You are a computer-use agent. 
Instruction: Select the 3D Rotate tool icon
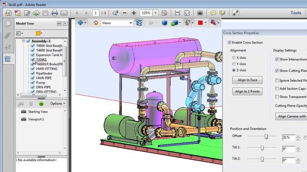[x=80, y=23]
